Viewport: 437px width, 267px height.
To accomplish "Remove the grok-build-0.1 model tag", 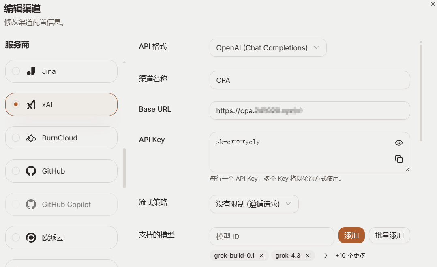I will [262, 256].
